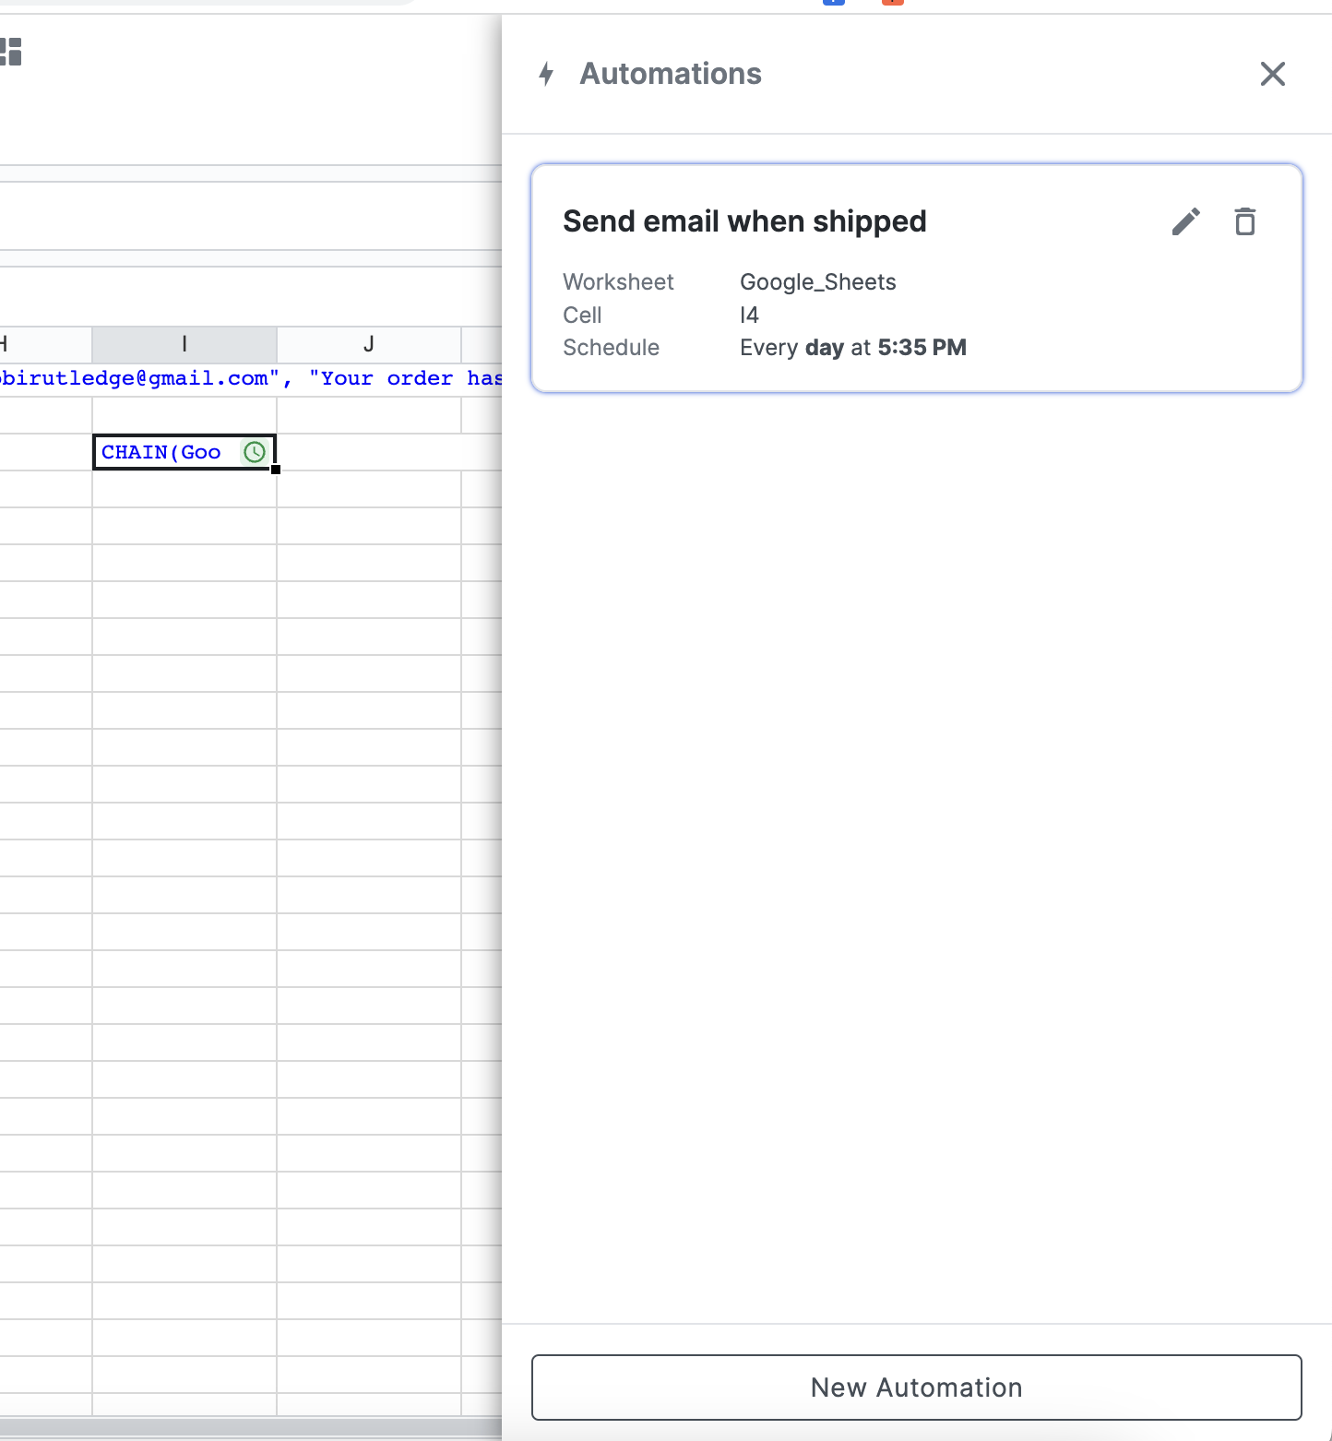Click the Every day at 5:35 PM schedule
The image size is (1332, 1441).
point(853,348)
